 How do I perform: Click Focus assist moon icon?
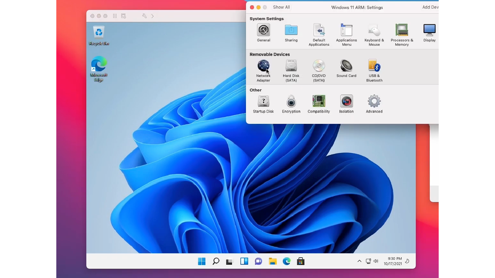(x=407, y=261)
